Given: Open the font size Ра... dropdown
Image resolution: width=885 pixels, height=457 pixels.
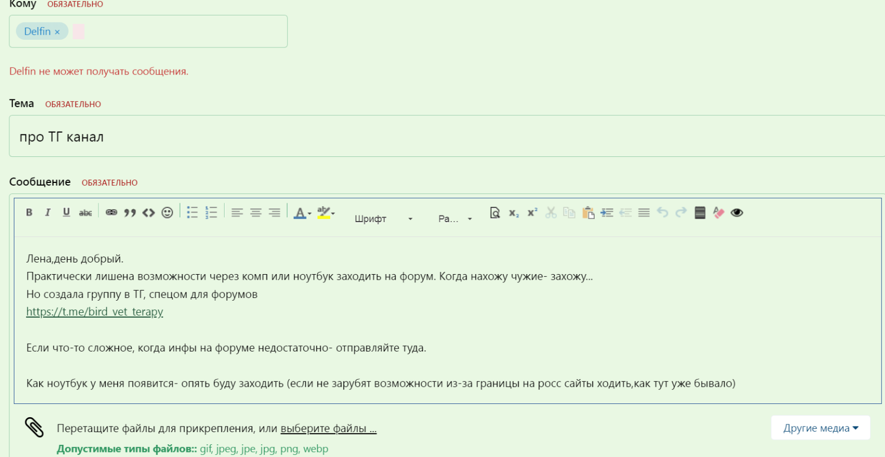Looking at the screenshot, I should [455, 219].
